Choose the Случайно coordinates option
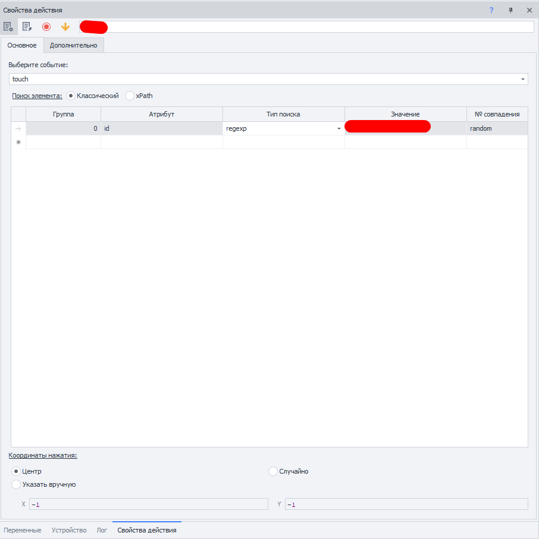This screenshot has width=539, height=539. click(x=273, y=471)
